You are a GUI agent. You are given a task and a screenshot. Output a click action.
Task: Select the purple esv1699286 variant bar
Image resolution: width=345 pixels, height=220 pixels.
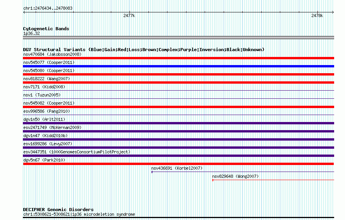coord(178,148)
